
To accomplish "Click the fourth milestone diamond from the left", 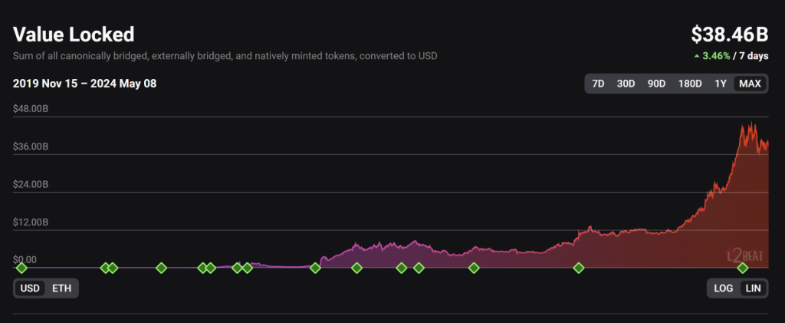I will 161,268.
